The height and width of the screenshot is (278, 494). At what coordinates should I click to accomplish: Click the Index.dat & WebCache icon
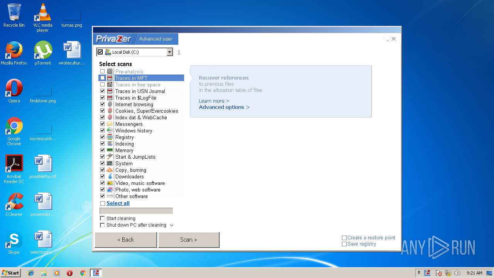[110, 117]
